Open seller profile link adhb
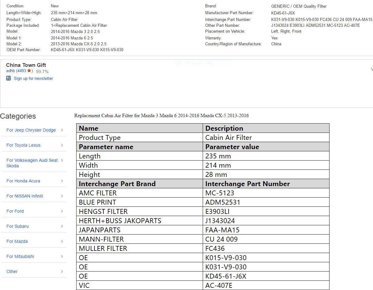This screenshot has width=373, height=290. tap(10, 71)
